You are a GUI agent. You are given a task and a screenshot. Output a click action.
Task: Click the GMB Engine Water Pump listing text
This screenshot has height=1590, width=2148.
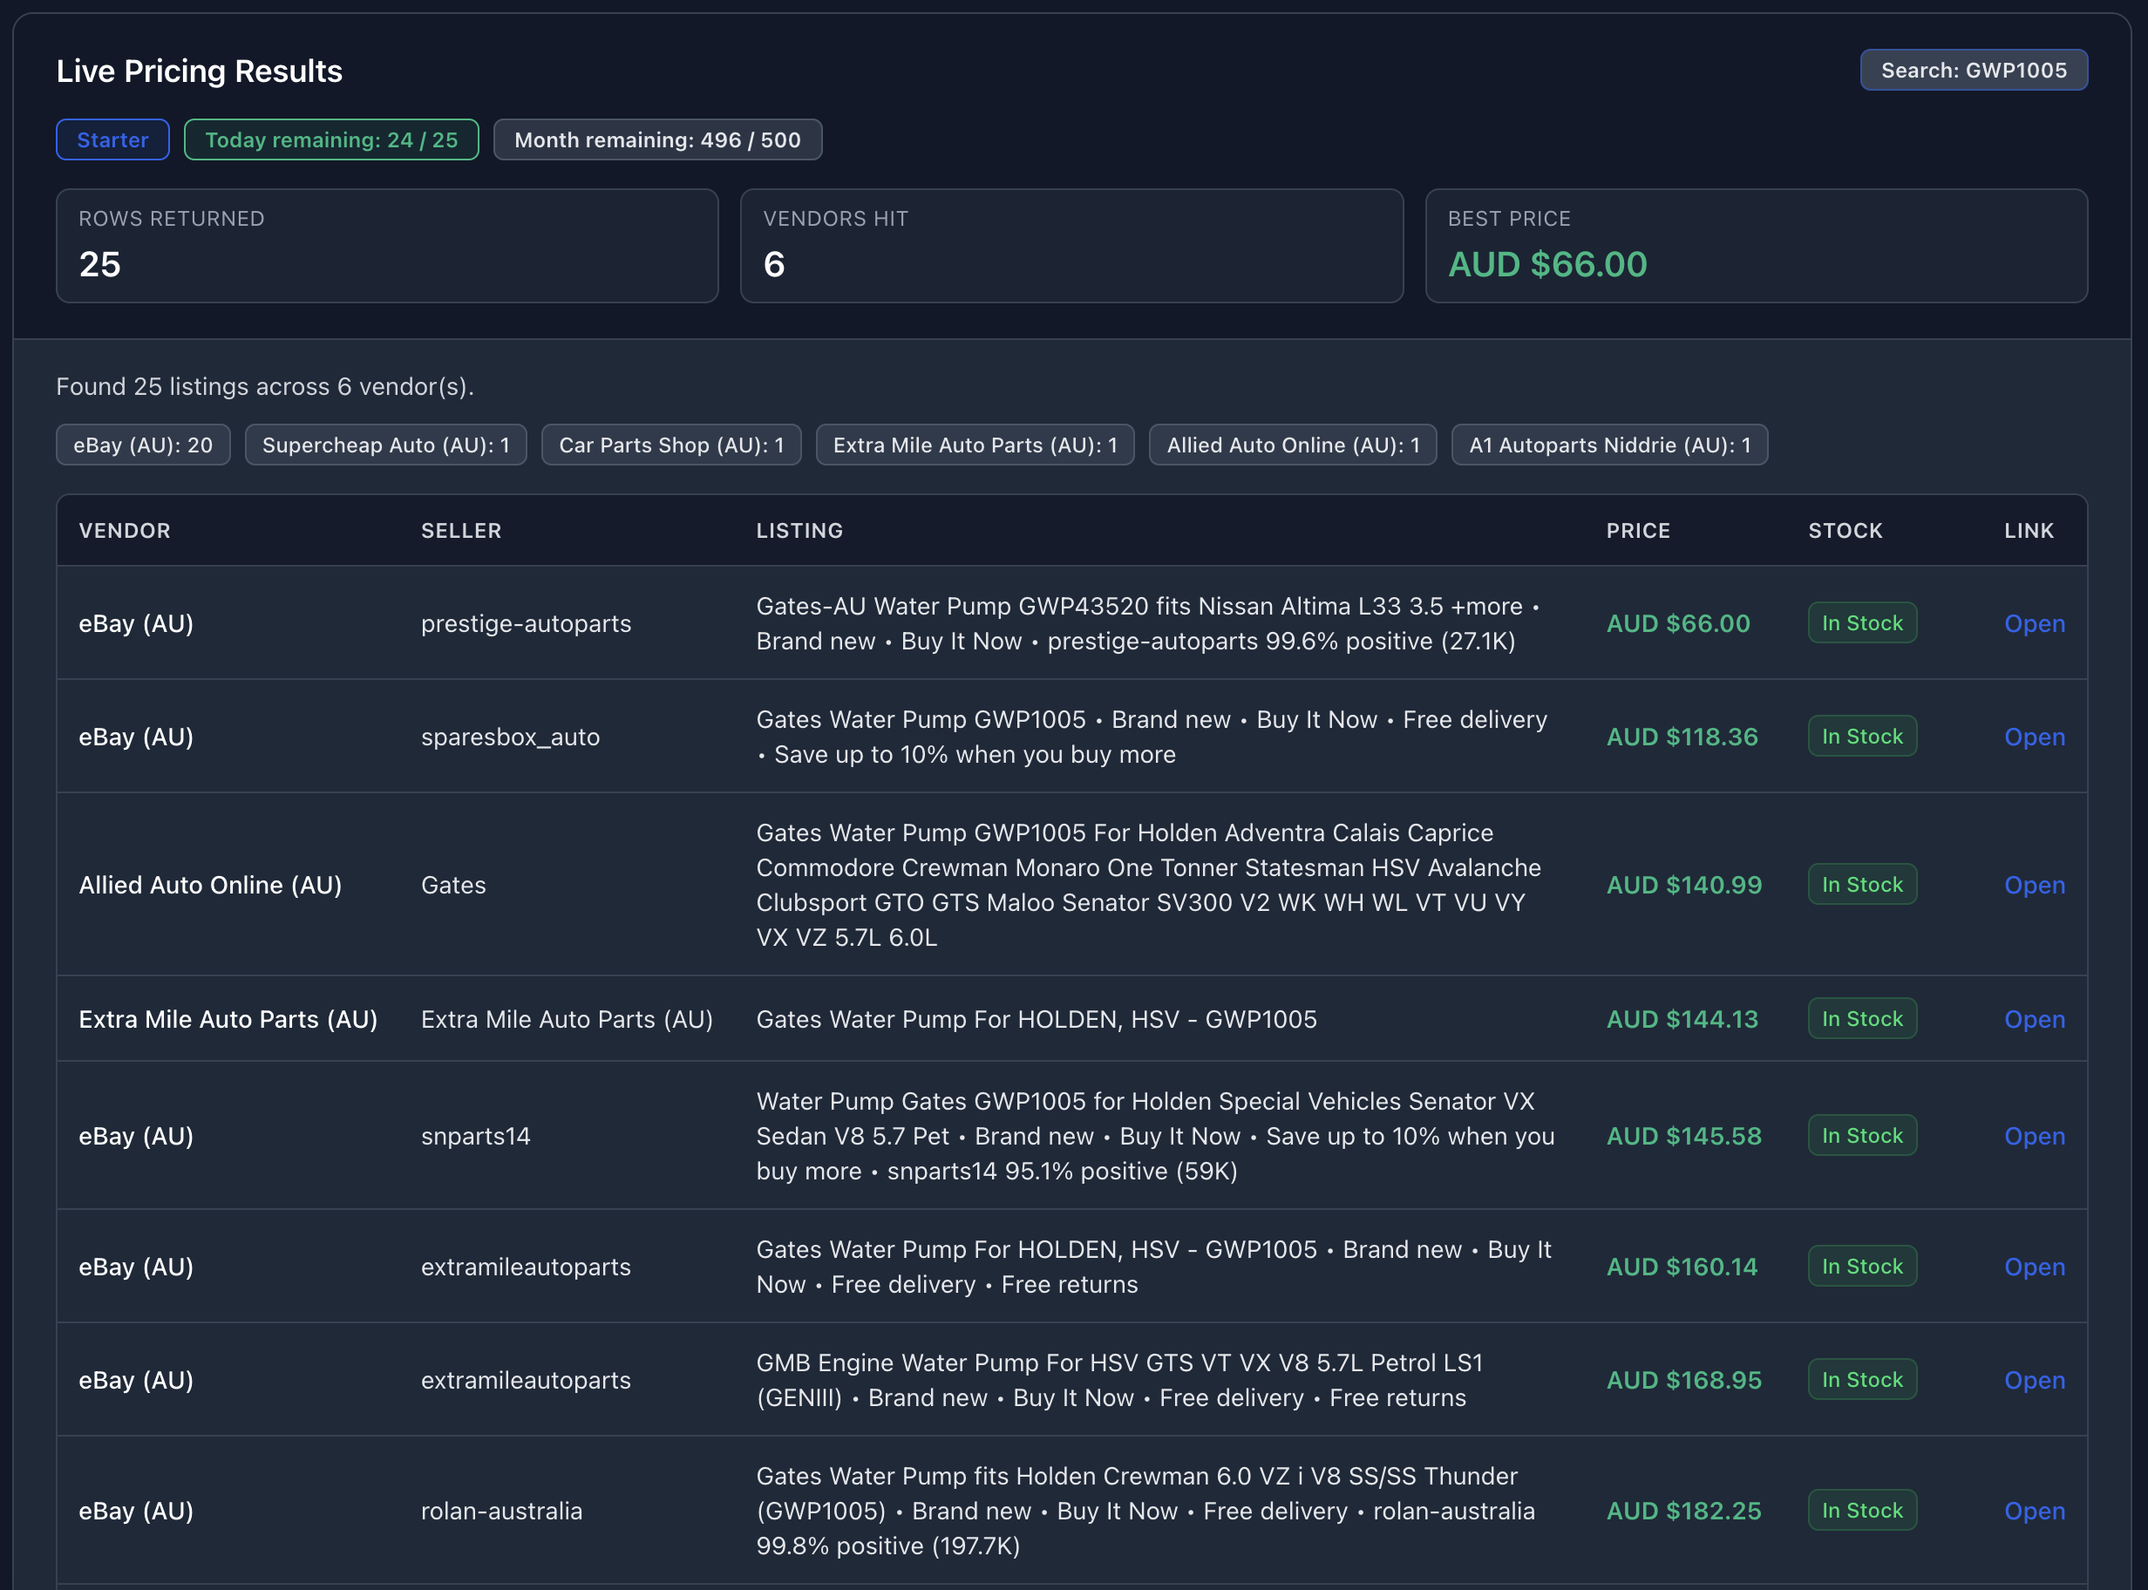1119,1381
